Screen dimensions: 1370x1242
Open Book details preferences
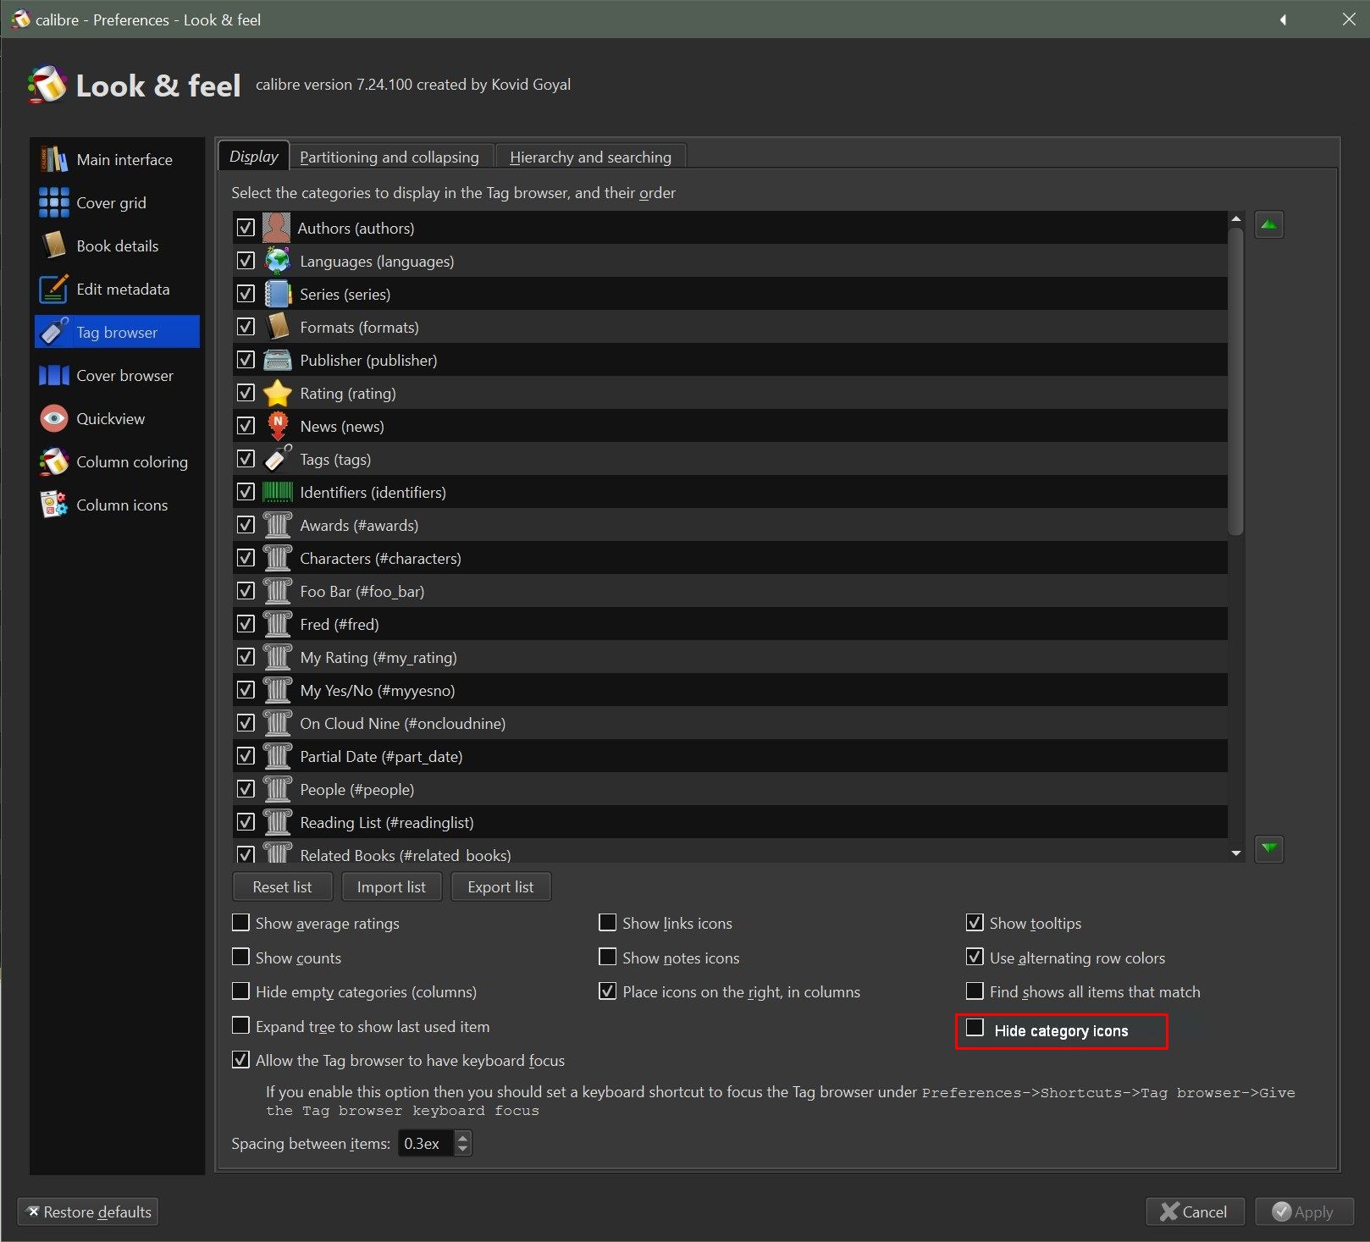coord(117,246)
